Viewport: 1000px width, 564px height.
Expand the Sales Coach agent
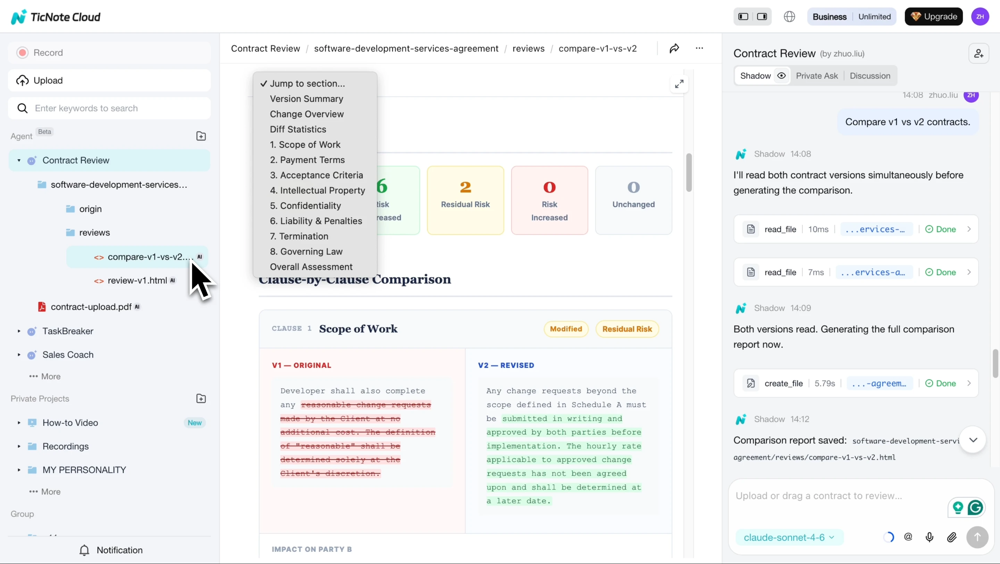19,355
